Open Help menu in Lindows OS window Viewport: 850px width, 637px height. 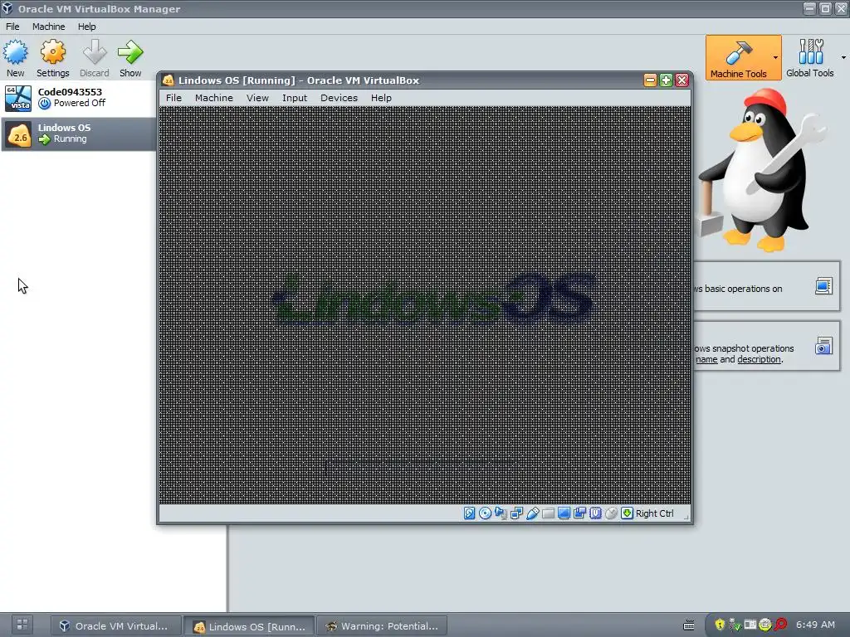point(381,98)
